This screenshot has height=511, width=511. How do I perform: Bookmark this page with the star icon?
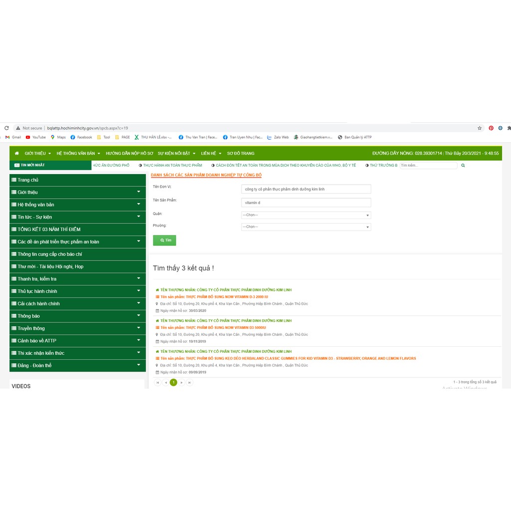click(480, 128)
